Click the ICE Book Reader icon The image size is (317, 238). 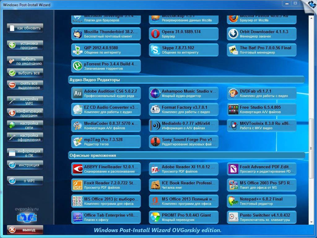coord(155,185)
